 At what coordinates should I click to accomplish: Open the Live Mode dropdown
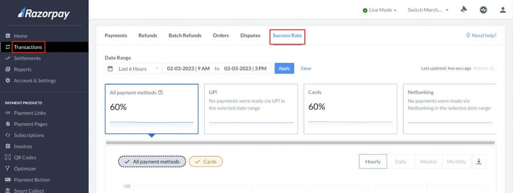[380, 10]
